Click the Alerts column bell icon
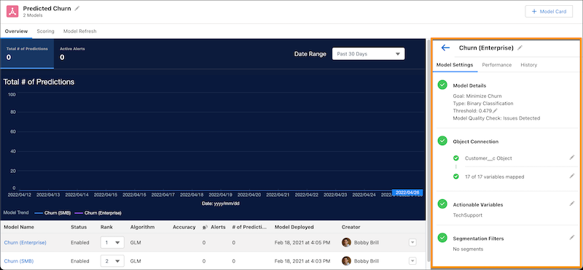583x270 pixels. 205,227
